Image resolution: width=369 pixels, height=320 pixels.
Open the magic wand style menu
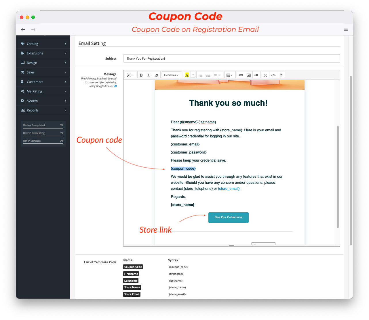pos(130,75)
